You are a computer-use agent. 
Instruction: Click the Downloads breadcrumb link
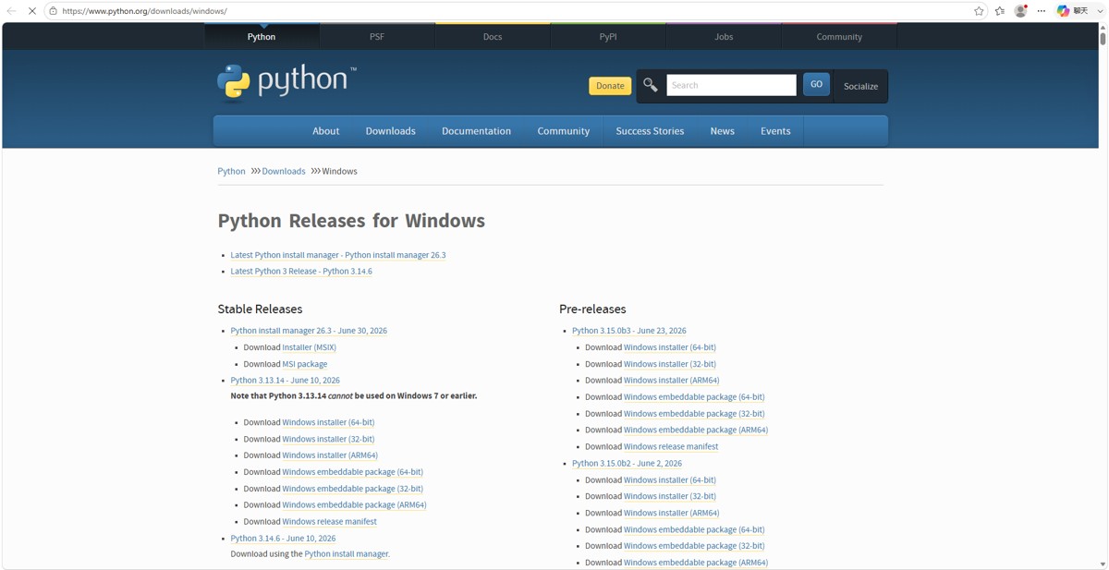coord(284,171)
